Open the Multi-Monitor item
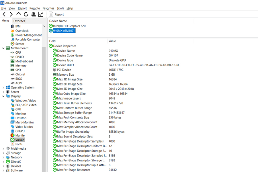Screen dimensions: 258x172 (25, 122)
